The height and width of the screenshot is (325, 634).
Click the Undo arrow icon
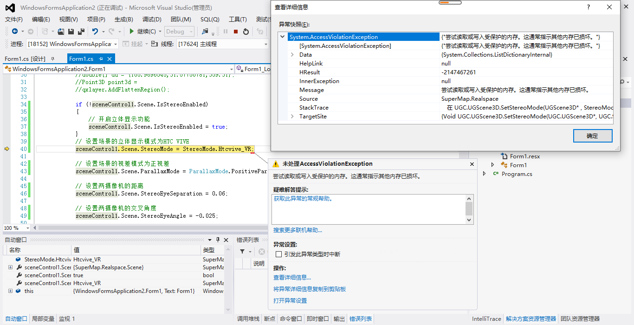pos(95,32)
